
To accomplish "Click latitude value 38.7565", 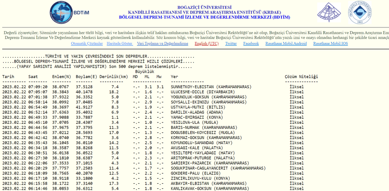I will 60,173.
